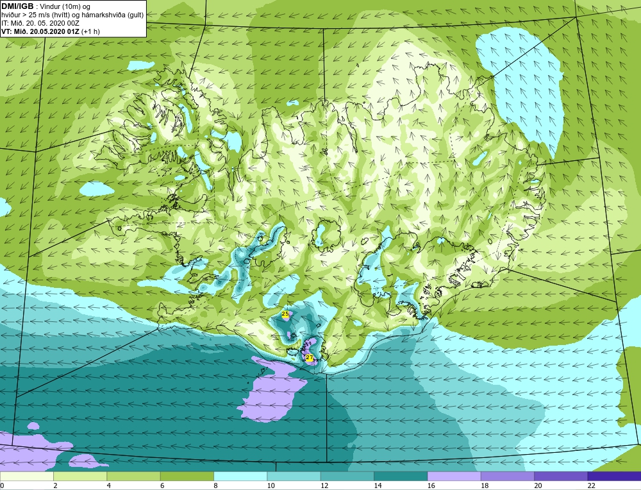Click the 12–14 m/s teal legend swatch
The height and width of the screenshot is (490, 641).
tap(347, 476)
